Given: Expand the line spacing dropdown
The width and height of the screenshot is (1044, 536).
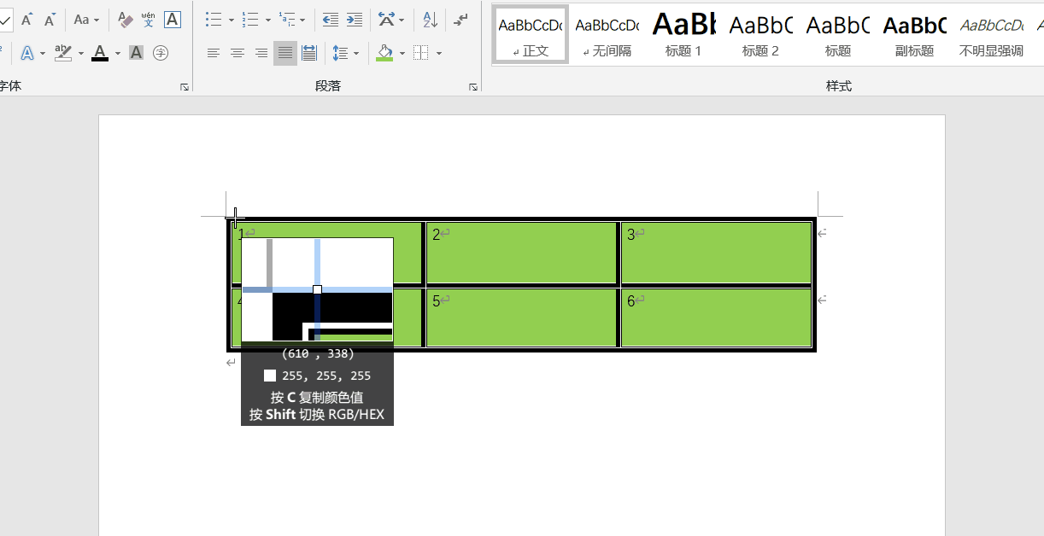Looking at the screenshot, I should [356, 53].
